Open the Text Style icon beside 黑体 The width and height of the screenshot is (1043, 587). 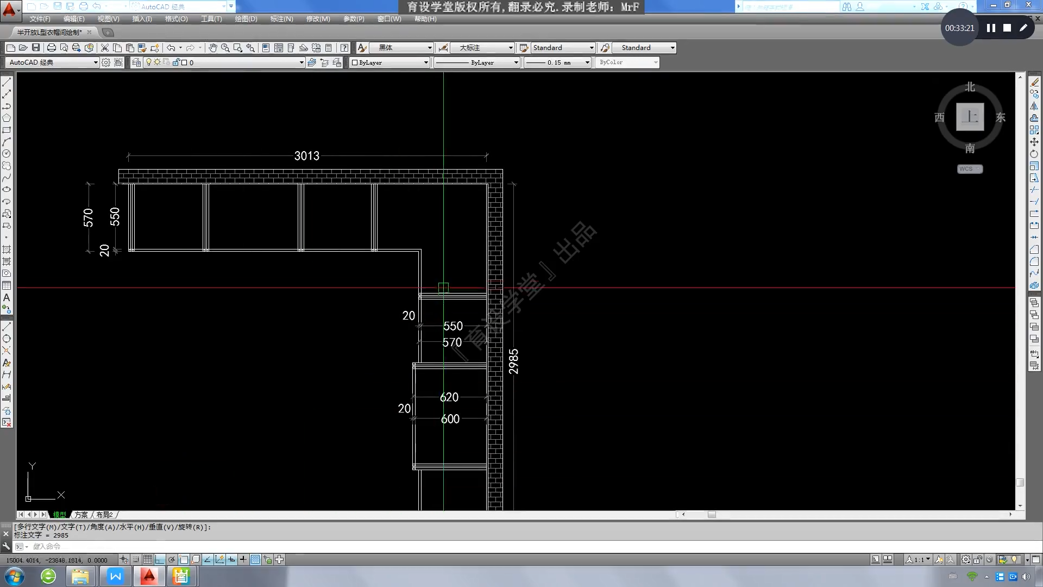point(362,48)
